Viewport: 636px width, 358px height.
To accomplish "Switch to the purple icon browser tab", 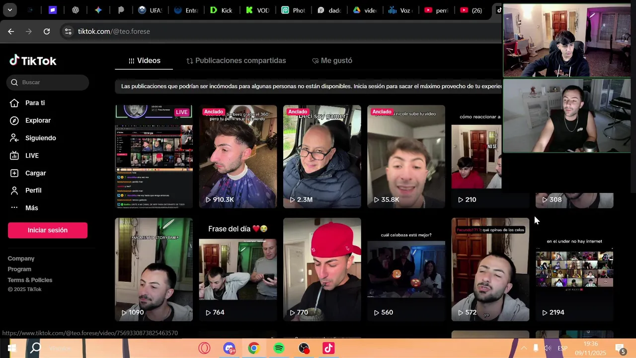I will [x=53, y=10].
